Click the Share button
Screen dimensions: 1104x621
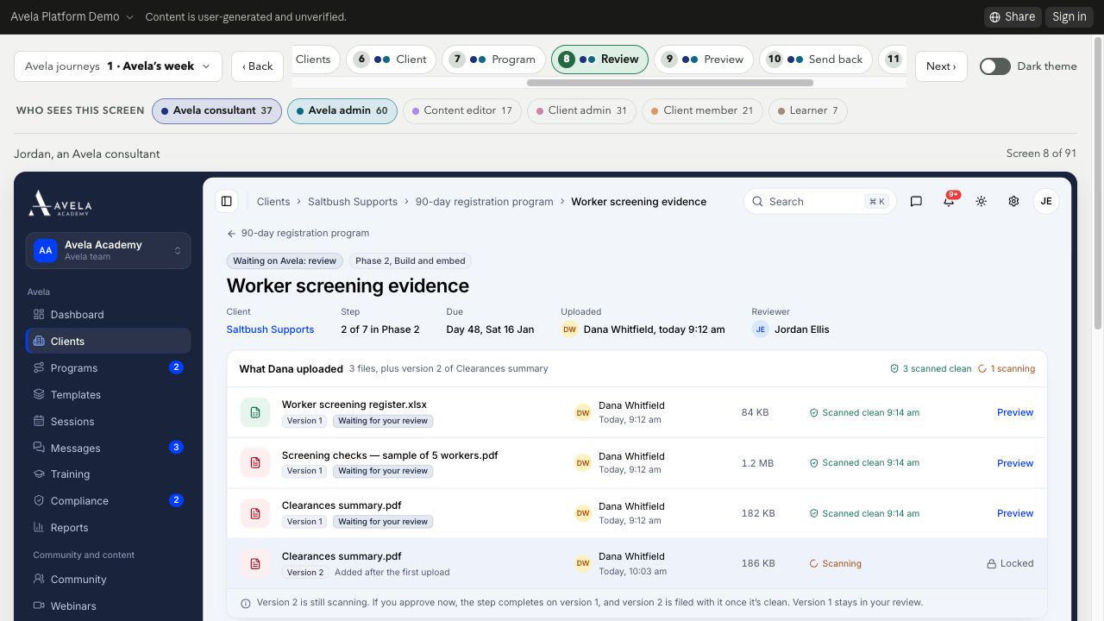click(x=1013, y=16)
